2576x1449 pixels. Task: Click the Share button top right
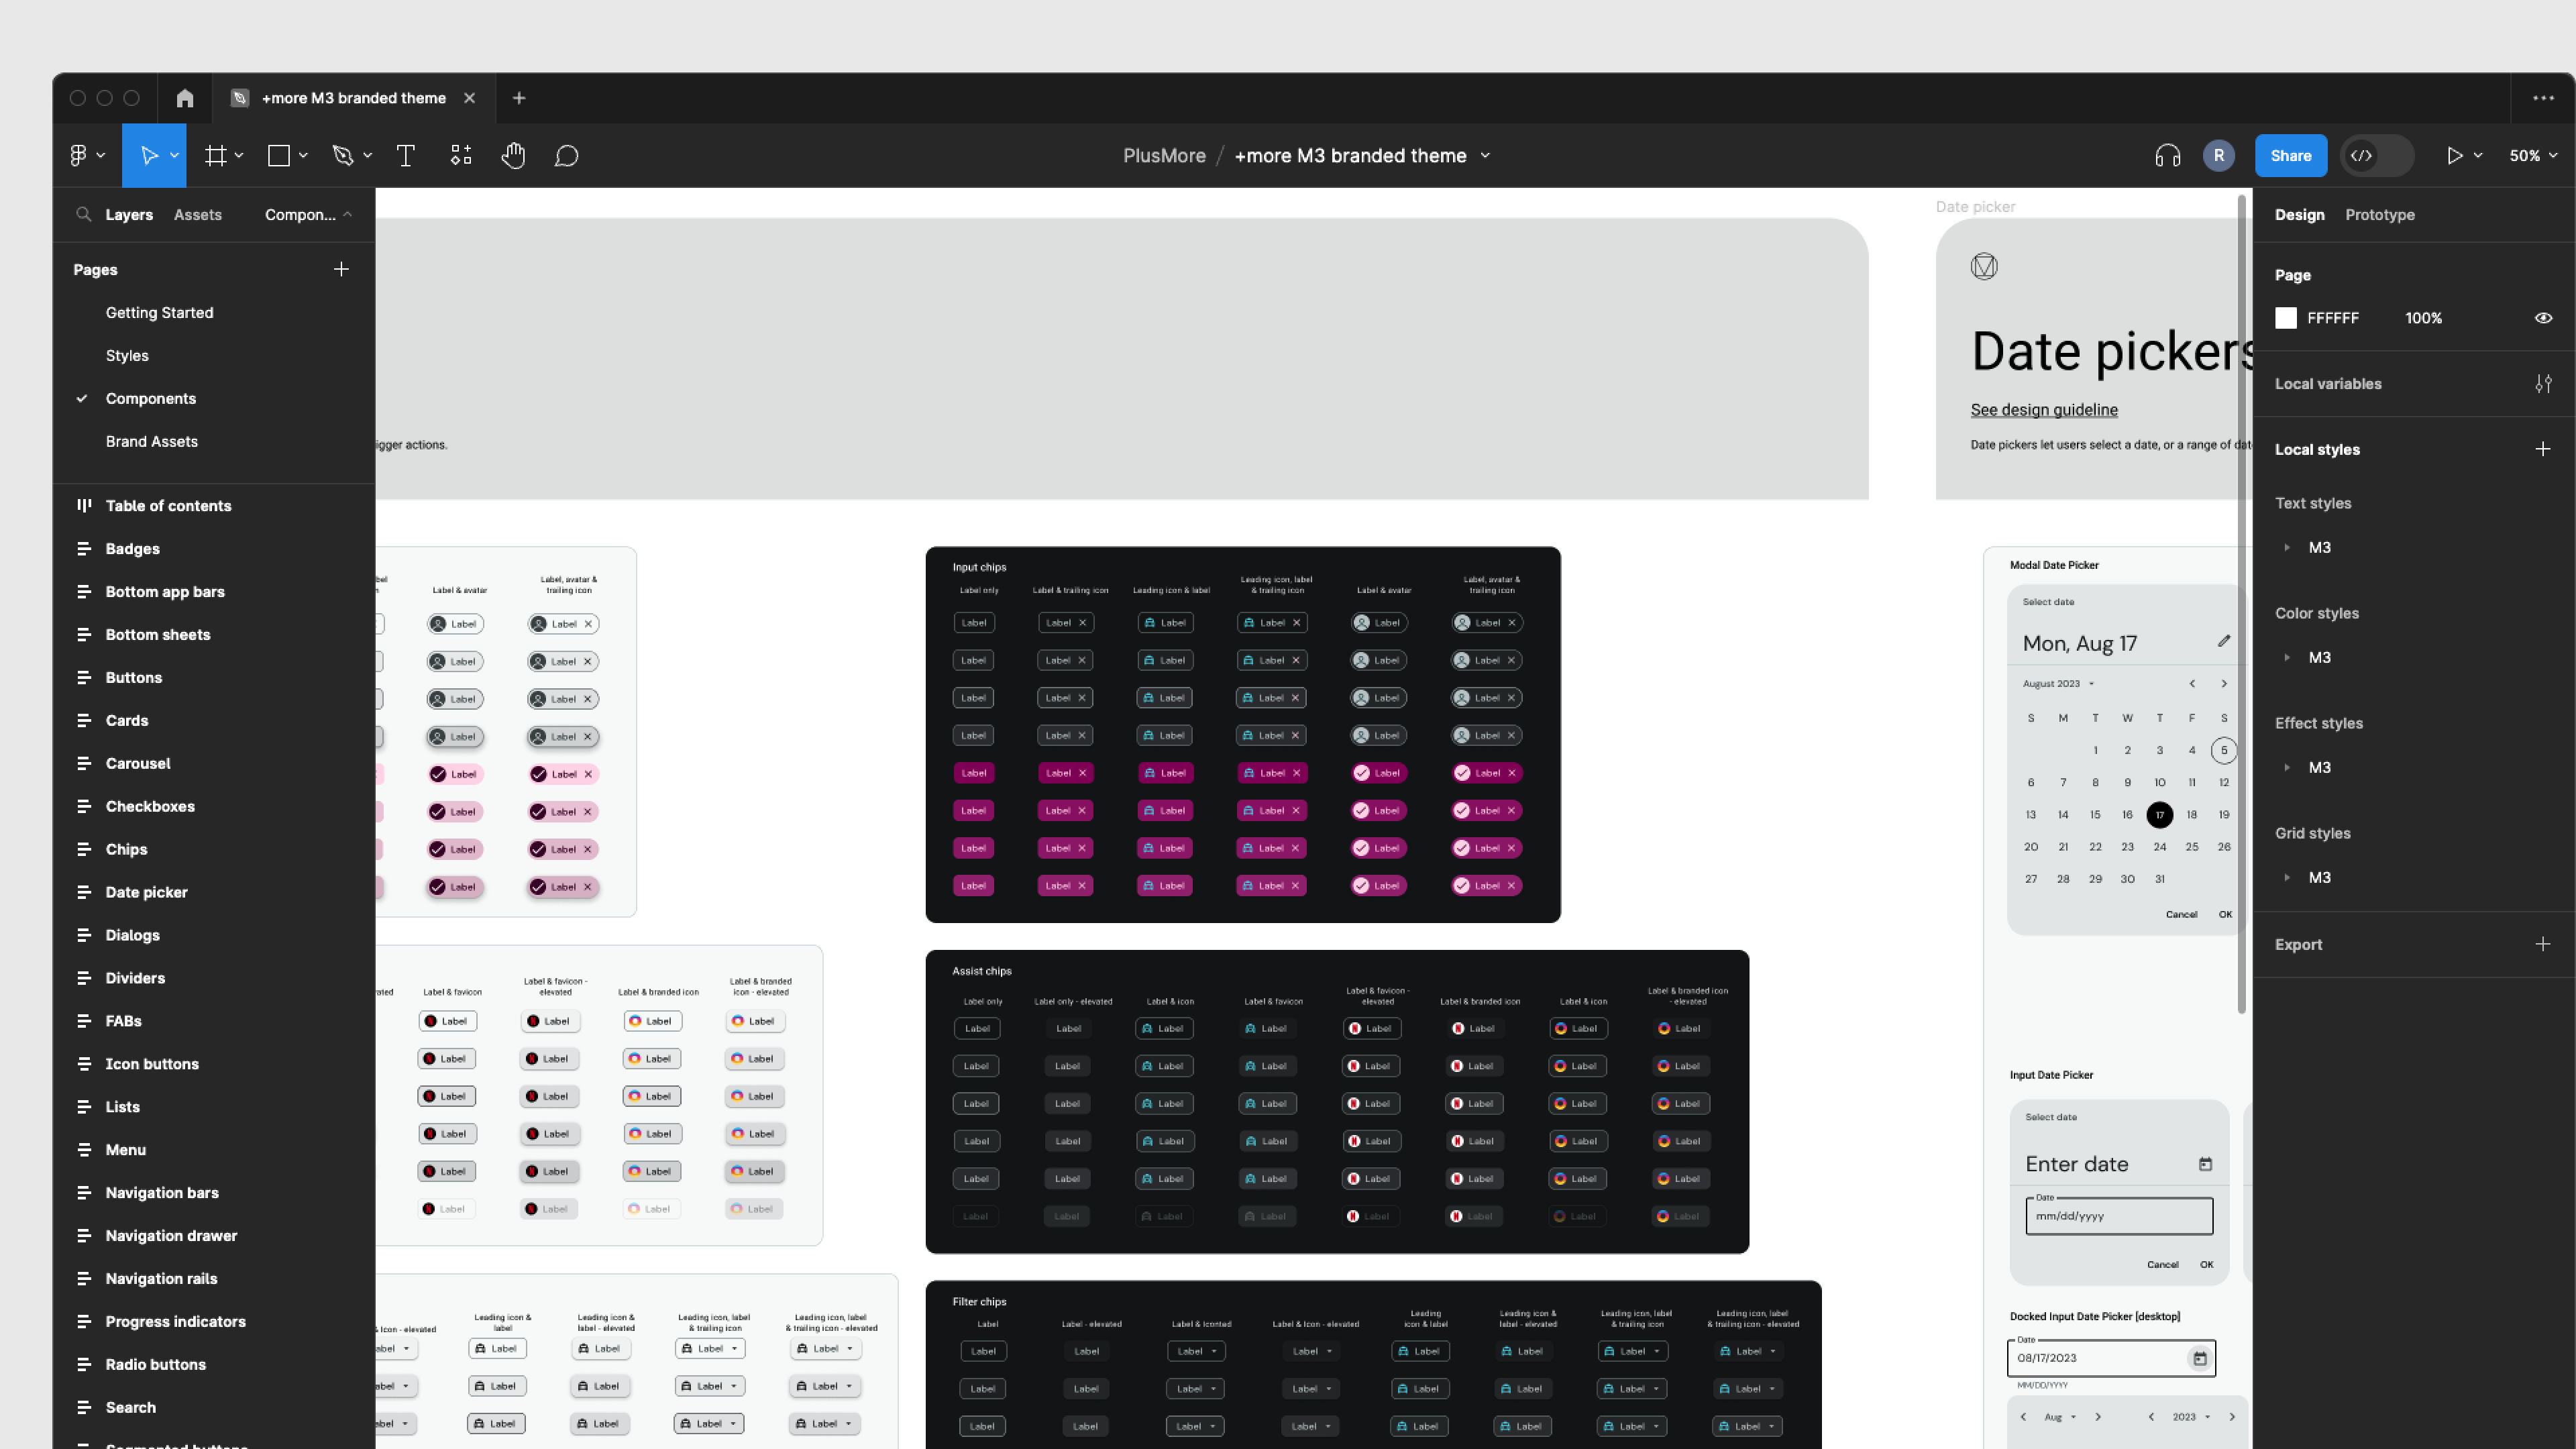2290,156
